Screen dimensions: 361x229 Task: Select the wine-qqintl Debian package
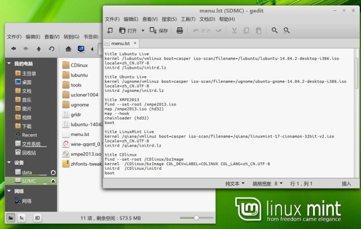82,144
